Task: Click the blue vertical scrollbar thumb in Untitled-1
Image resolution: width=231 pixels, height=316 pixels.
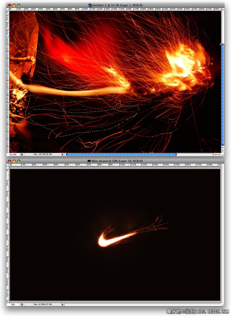Action: pos(223,94)
